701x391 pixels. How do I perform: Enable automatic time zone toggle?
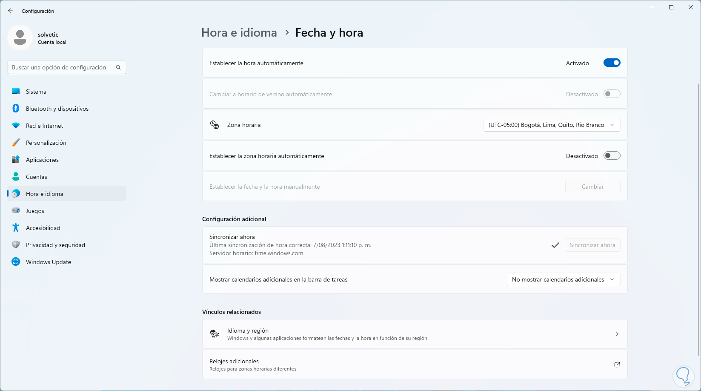point(612,156)
